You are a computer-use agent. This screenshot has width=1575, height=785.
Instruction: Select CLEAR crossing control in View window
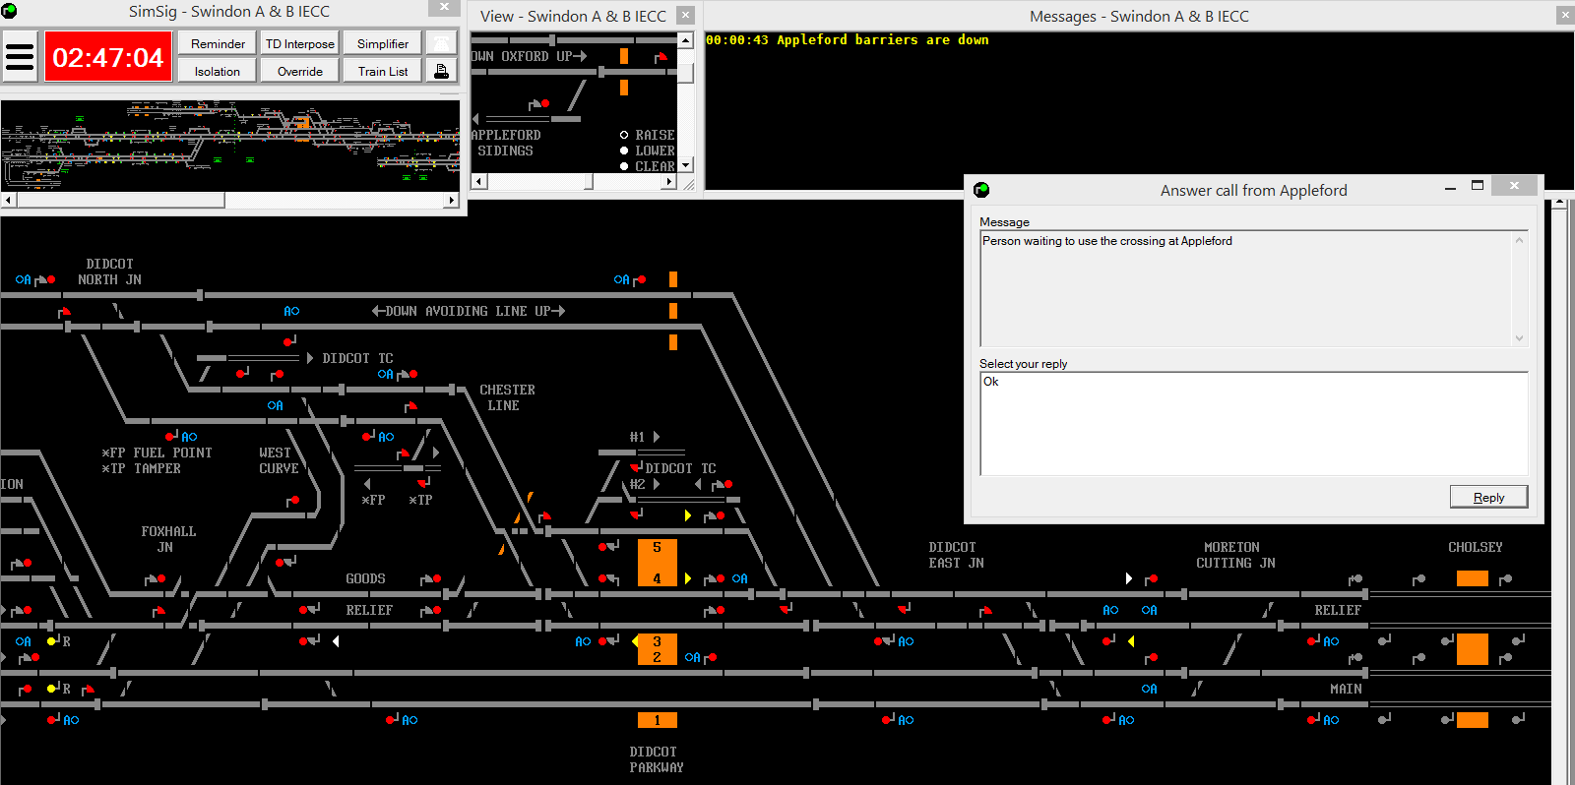[624, 166]
